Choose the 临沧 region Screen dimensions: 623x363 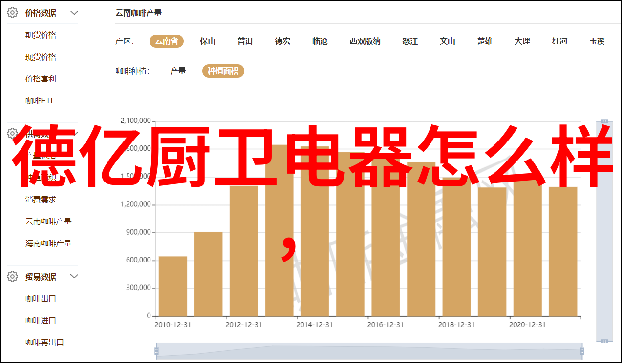click(320, 41)
